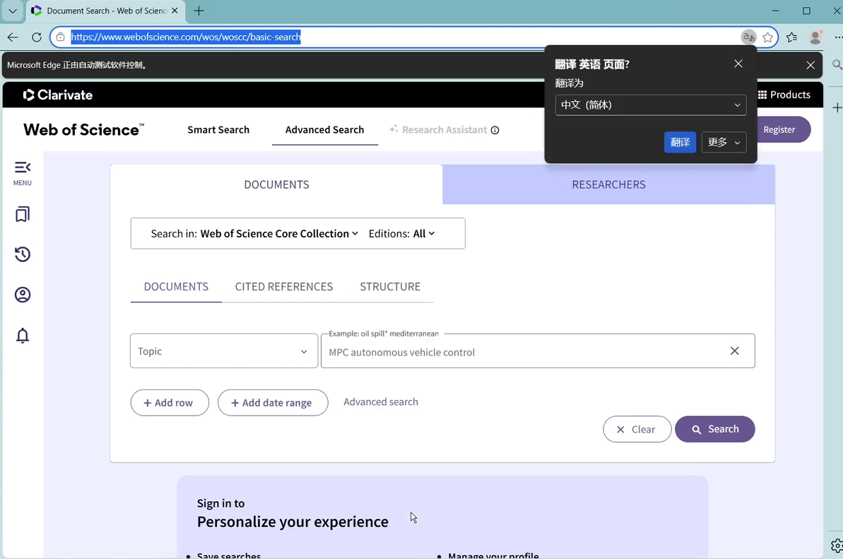This screenshot has height=559, width=843.
Task: Click the Add row button
Action: [x=170, y=403]
